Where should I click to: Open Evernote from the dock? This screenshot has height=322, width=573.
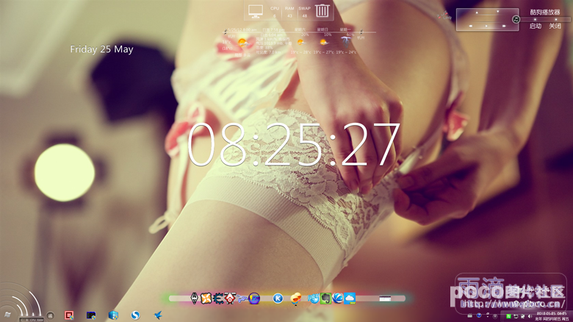[325, 298]
